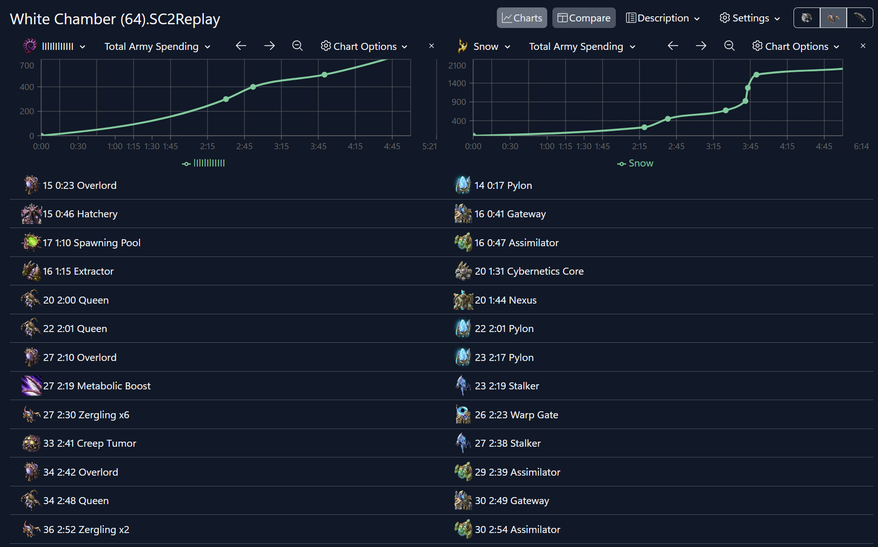
Task: Open right chart's Chart Options menu
Action: pyautogui.click(x=796, y=46)
